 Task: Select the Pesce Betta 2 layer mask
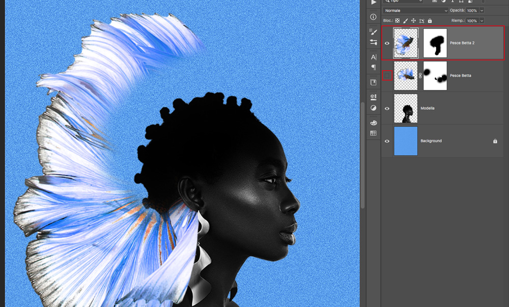[x=435, y=43]
